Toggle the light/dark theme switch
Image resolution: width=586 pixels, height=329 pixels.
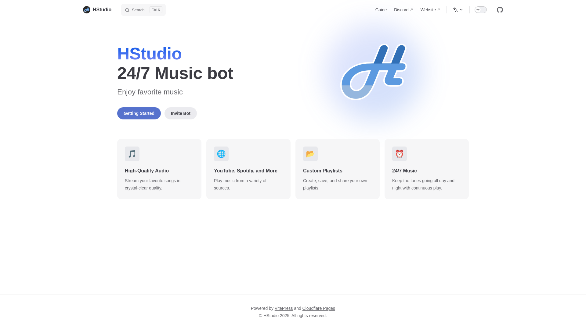pyautogui.click(x=481, y=10)
